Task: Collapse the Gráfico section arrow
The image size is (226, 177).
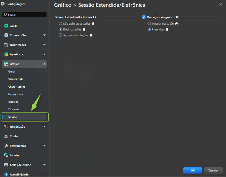Action: pyautogui.click(x=44, y=64)
